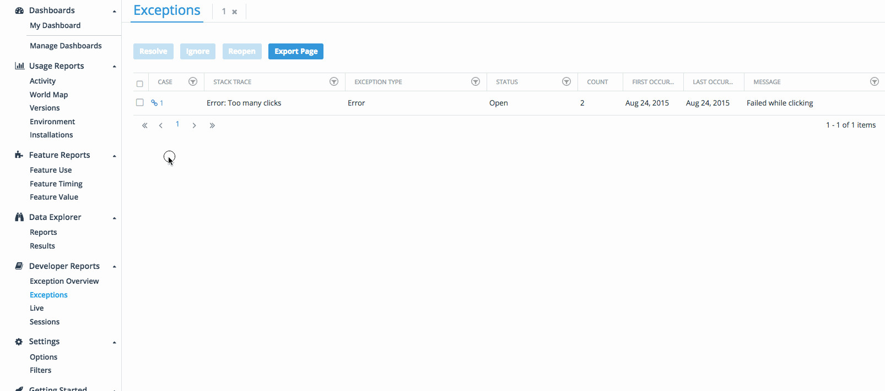Open the case 1 link
The width and height of the screenshot is (885, 391).
point(158,103)
